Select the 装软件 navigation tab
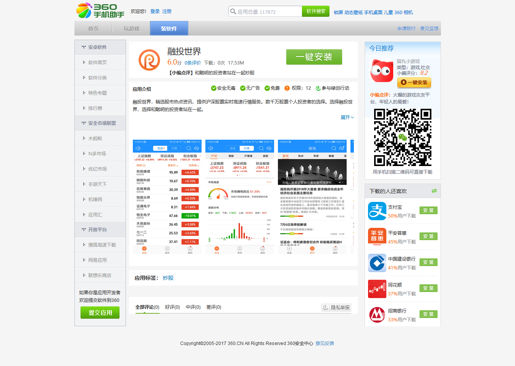Screen dimensions: 515x366 pyautogui.click(x=169, y=29)
